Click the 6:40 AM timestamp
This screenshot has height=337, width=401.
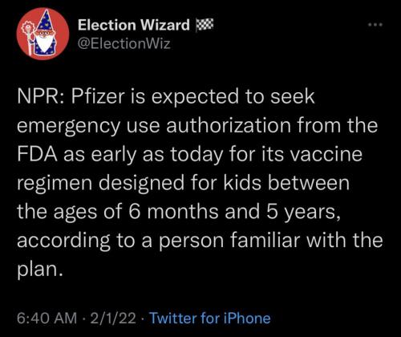coord(47,318)
